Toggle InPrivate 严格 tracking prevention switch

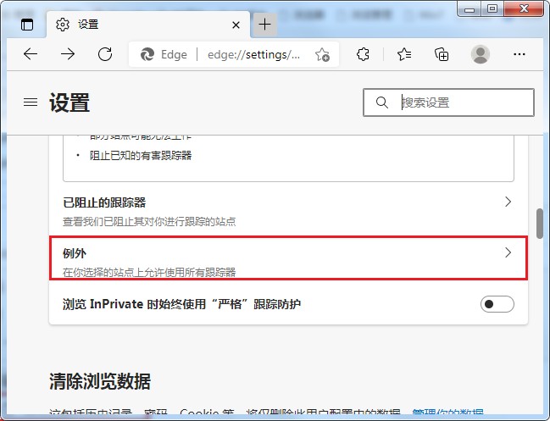[x=497, y=304]
